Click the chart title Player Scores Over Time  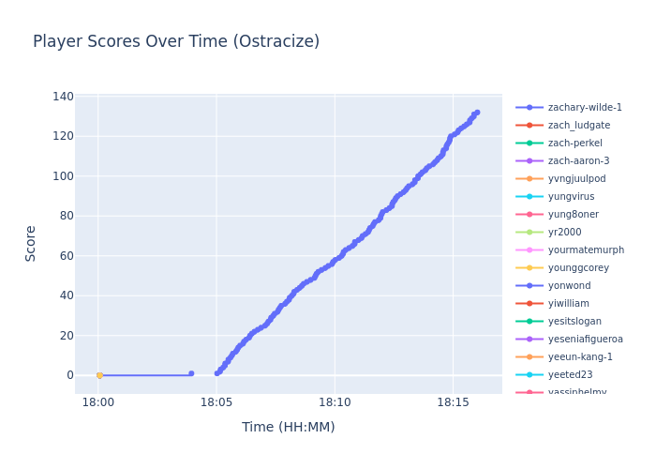tap(176, 42)
